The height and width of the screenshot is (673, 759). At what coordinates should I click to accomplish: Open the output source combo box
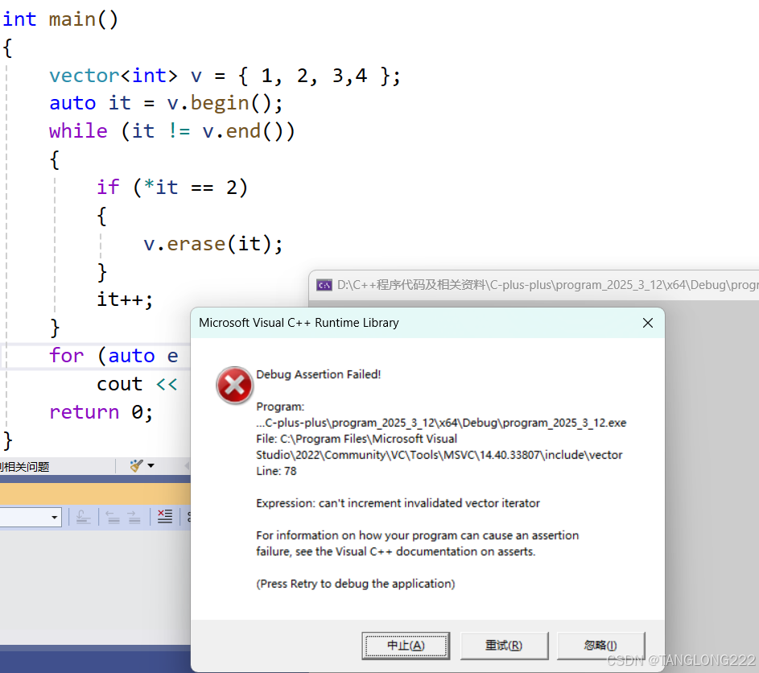tap(30, 518)
